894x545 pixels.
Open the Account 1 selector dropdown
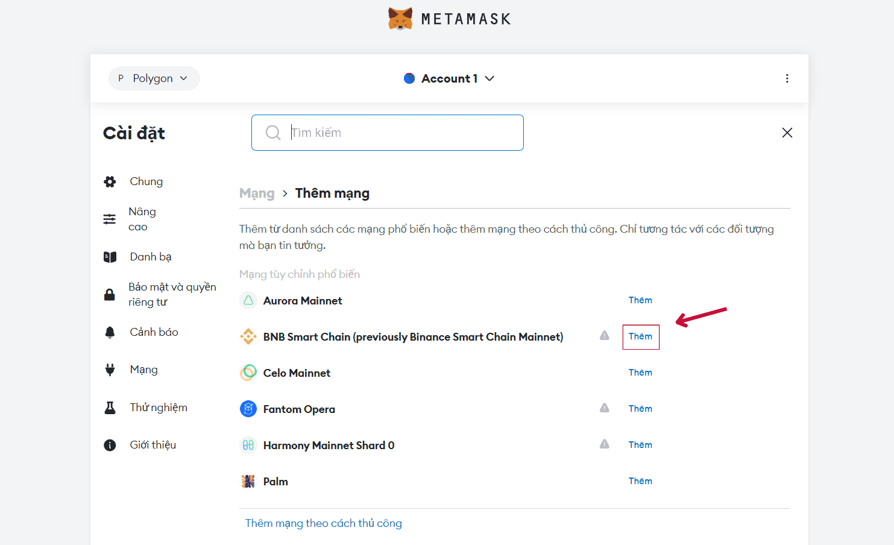[449, 78]
